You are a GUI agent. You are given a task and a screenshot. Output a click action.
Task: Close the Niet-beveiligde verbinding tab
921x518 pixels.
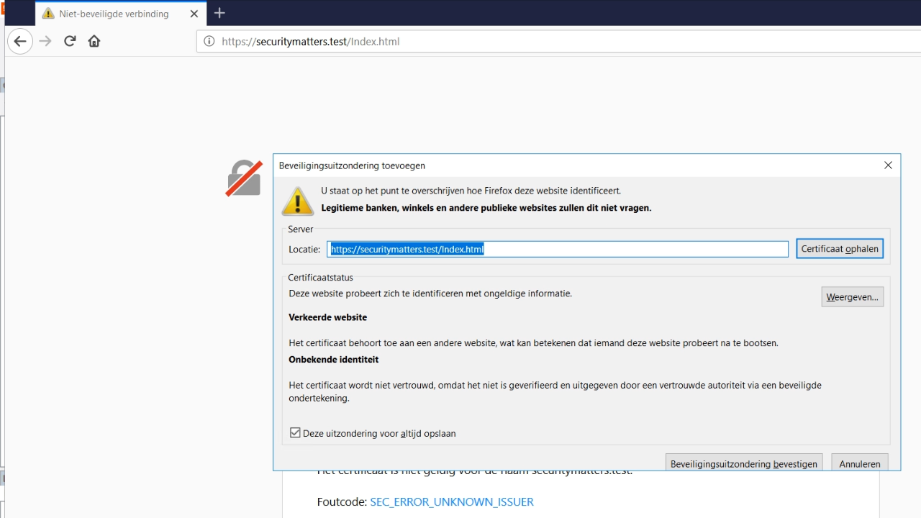coord(194,14)
